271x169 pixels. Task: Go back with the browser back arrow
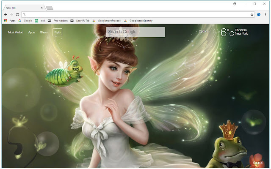[x=6, y=15]
